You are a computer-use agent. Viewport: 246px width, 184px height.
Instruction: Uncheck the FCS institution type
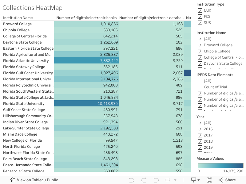[x=200, y=17]
